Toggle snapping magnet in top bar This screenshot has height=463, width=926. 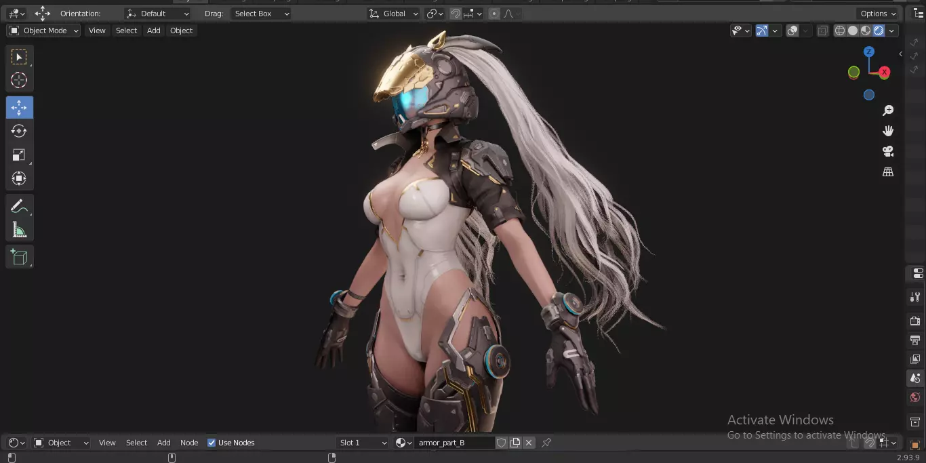pos(456,14)
